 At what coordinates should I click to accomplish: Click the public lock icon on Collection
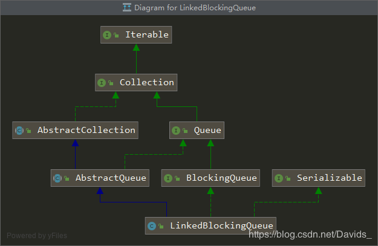coord(111,83)
